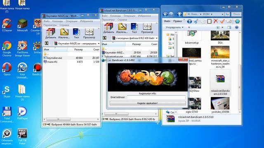The height and width of the screenshot is (148, 264).
Task: Open Файл menu in Keymaker-MAZE WinRAR window
Action: point(47,21)
